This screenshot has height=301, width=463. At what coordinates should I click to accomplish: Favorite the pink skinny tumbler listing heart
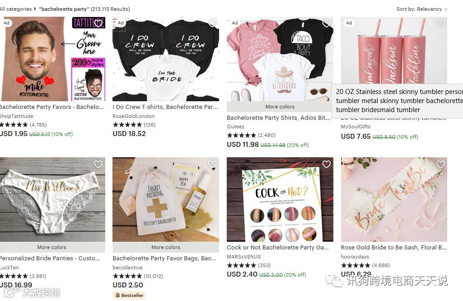coord(440,24)
